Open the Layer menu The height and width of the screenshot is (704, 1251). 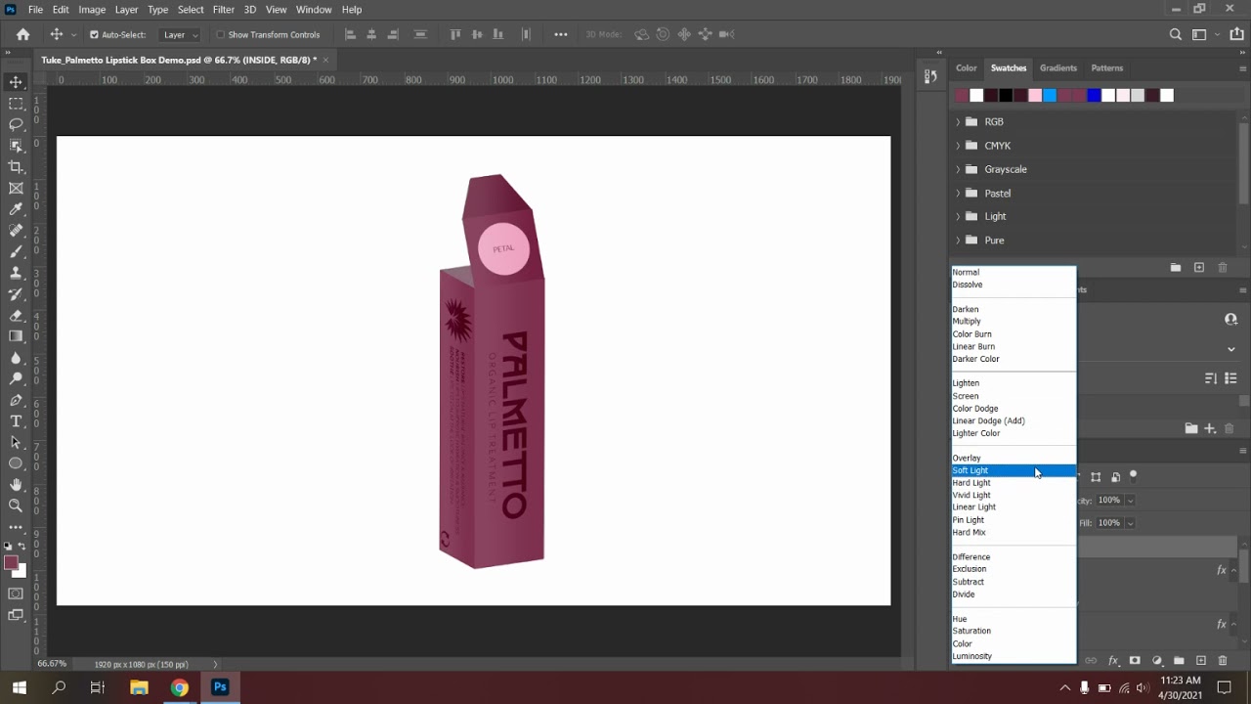pyautogui.click(x=127, y=10)
